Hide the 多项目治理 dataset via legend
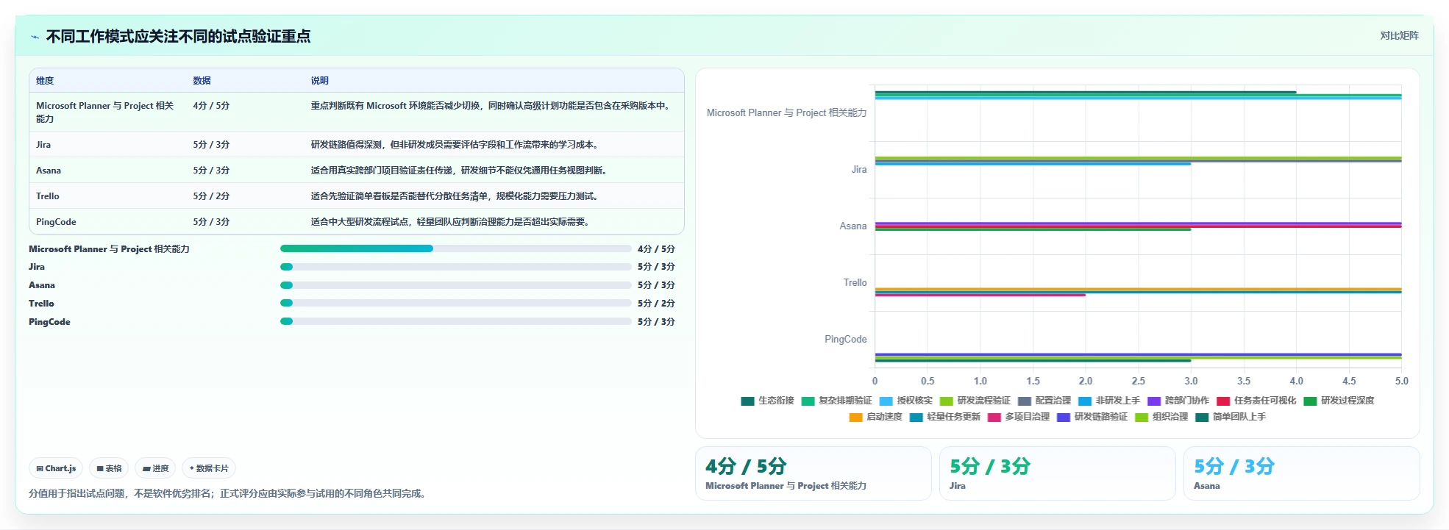This screenshot has height=530, width=1449. click(x=1018, y=417)
